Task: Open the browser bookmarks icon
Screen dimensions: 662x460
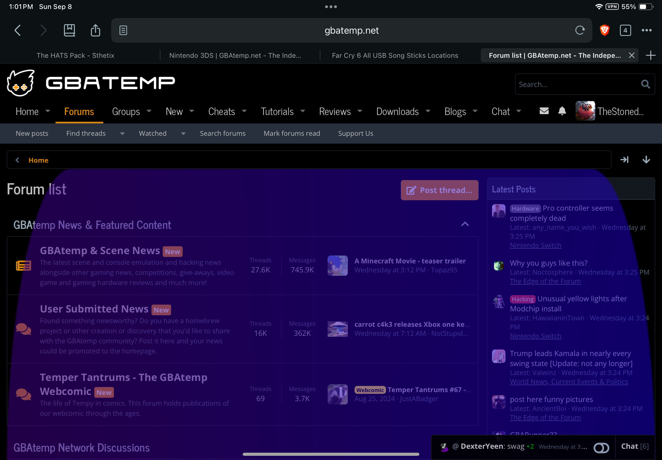Action: [x=70, y=30]
